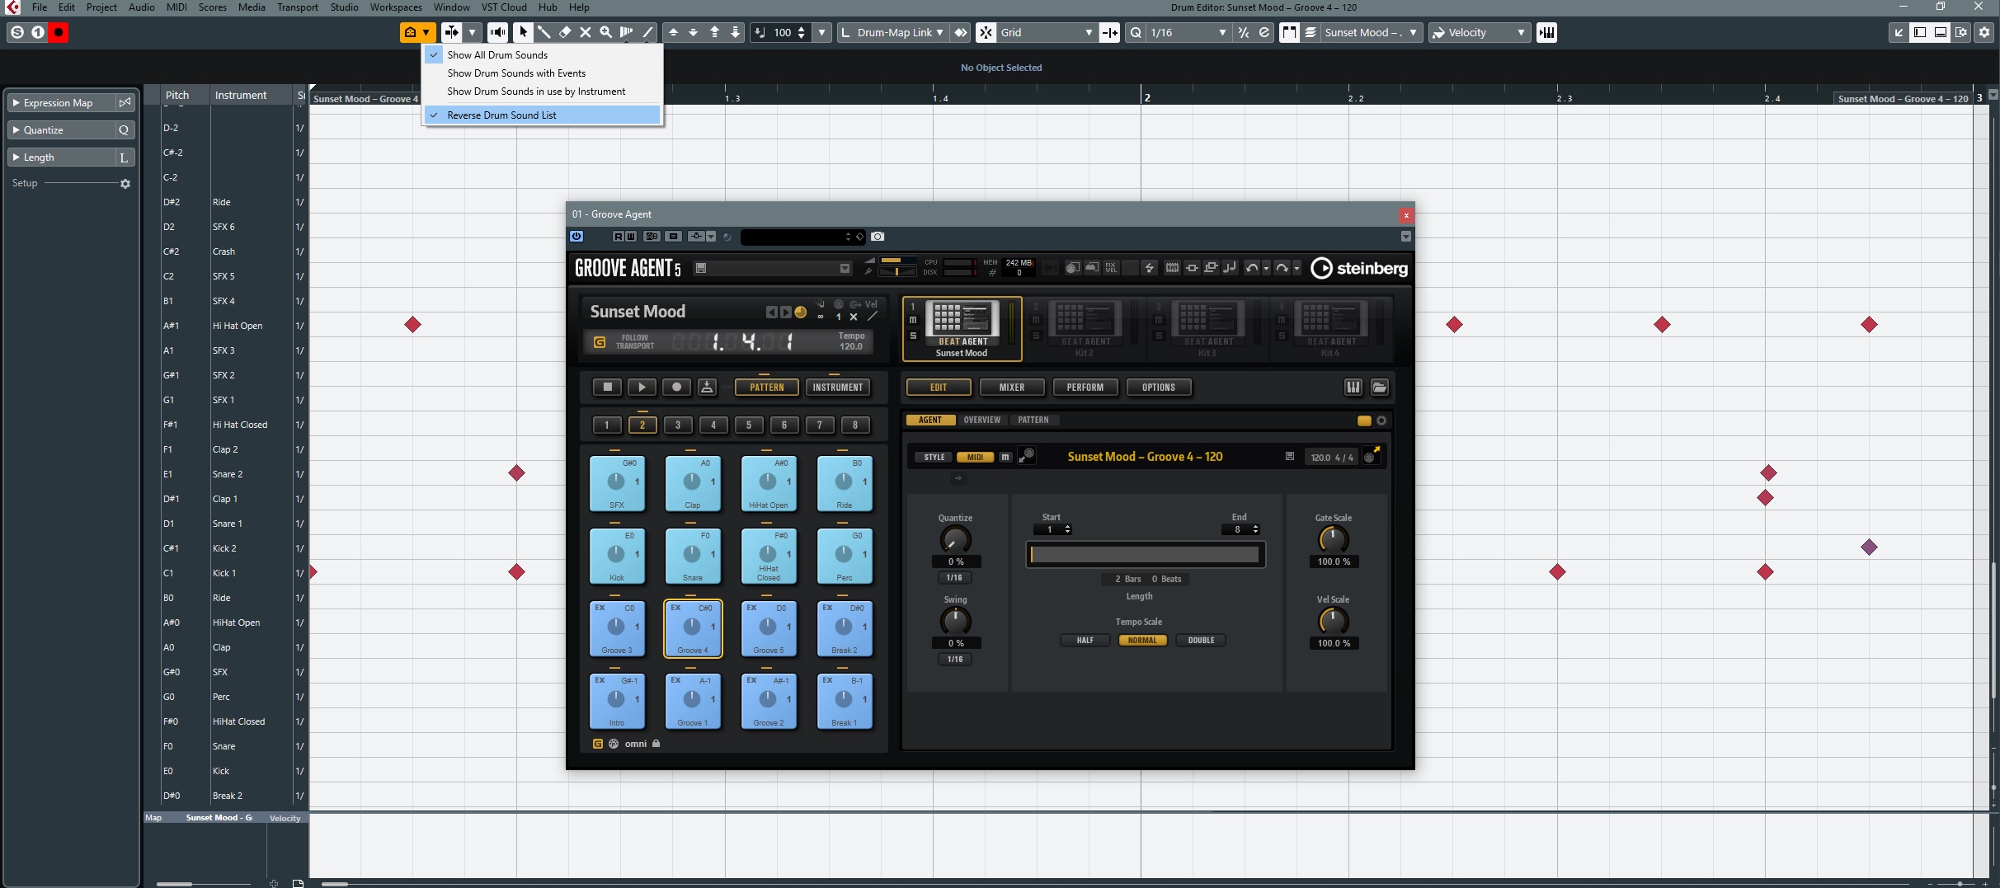This screenshot has width=2000, height=888.
Task: Toggle Read automation R button in Groove Agent
Action: tap(618, 237)
